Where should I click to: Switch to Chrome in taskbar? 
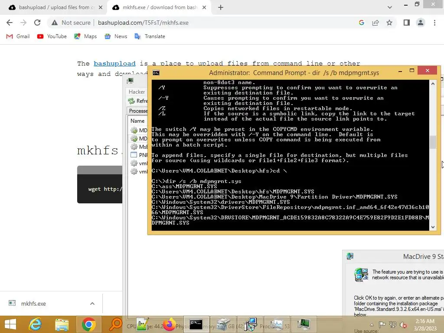tap(88, 324)
